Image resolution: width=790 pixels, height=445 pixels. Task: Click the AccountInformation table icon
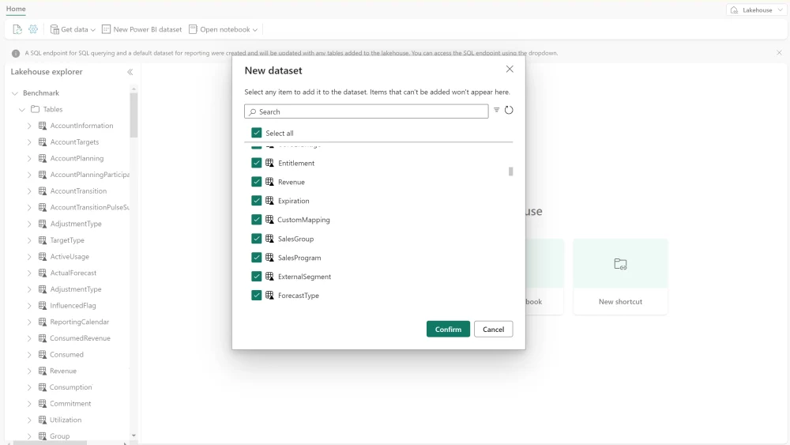pos(43,126)
